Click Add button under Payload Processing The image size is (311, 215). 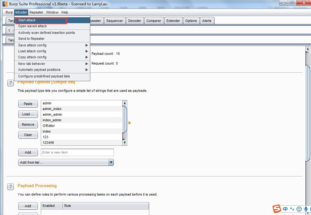[28, 206]
